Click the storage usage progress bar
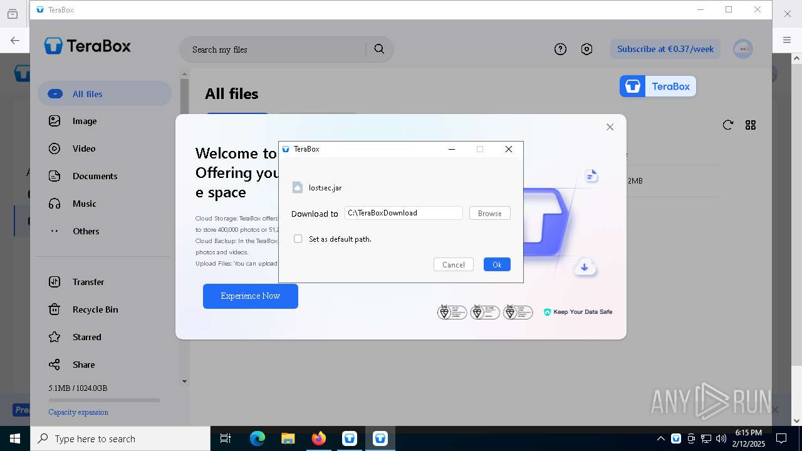This screenshot has height=451, width=802. pos(104,400)
